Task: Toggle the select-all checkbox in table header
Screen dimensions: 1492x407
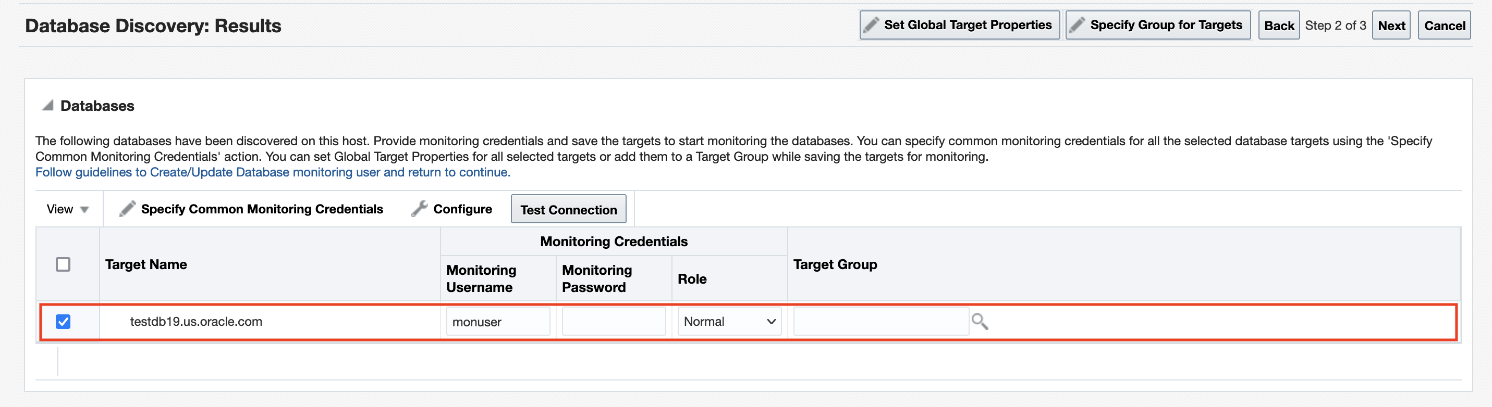Action: click(x=63, y=264)
